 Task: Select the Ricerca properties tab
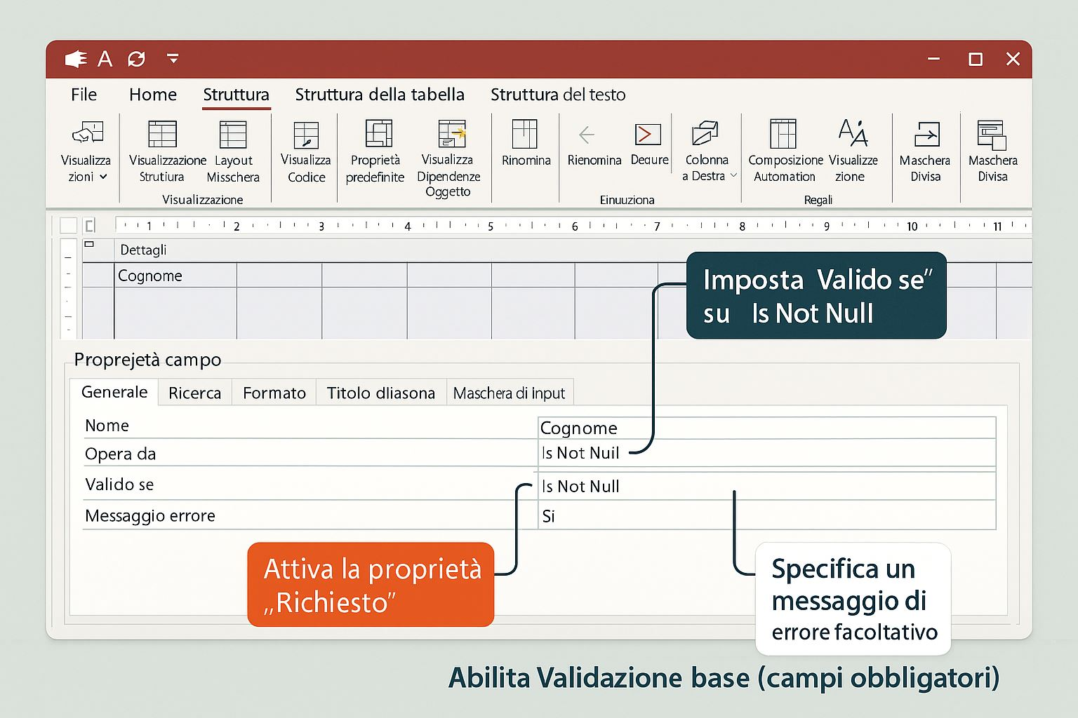click(x=194, y=393)
